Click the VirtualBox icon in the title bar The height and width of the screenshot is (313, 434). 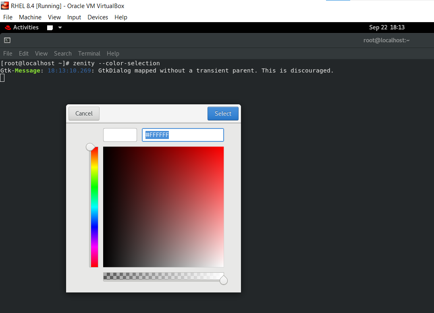pyautogui.click(x=4, y=6)
